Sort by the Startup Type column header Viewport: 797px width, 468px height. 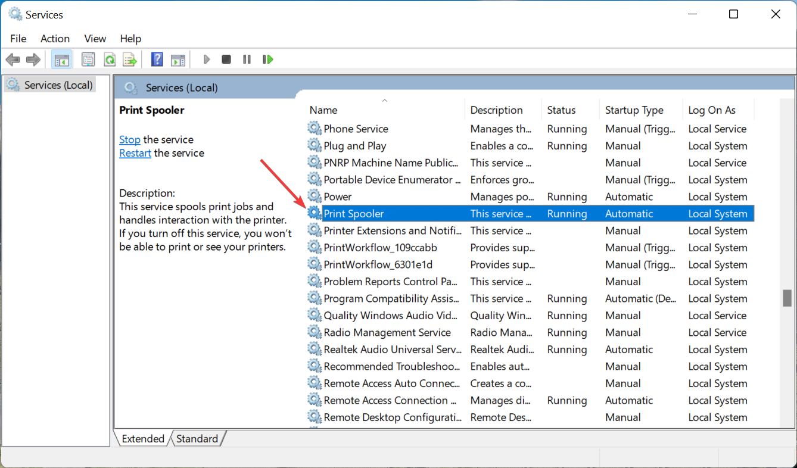pyautogui.click(x=634, y=110)
